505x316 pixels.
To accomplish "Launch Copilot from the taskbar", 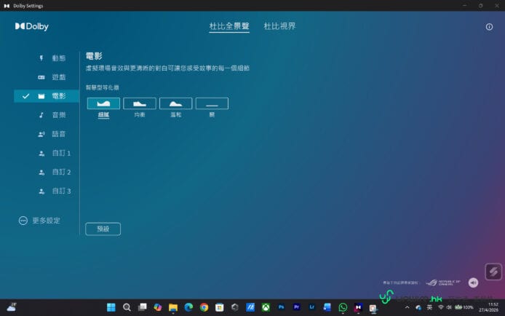I will click(157, 307).
